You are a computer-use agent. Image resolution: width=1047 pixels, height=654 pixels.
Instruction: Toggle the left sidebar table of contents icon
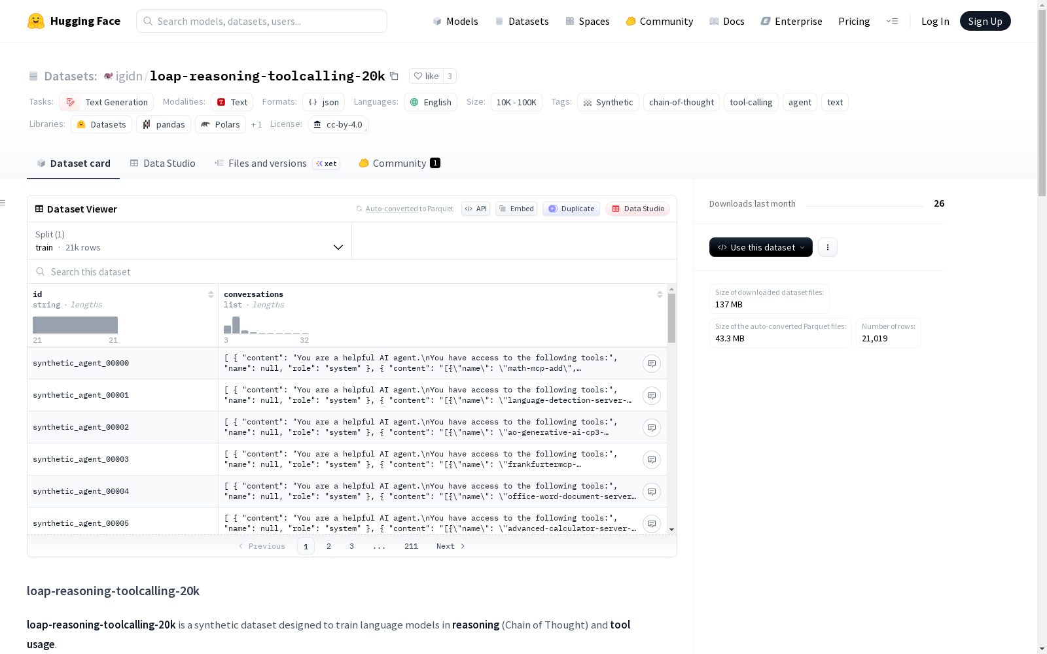3,203
